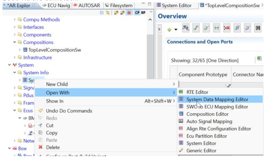
Task: Select the System Info folder
Action: (x=36, y=72)
